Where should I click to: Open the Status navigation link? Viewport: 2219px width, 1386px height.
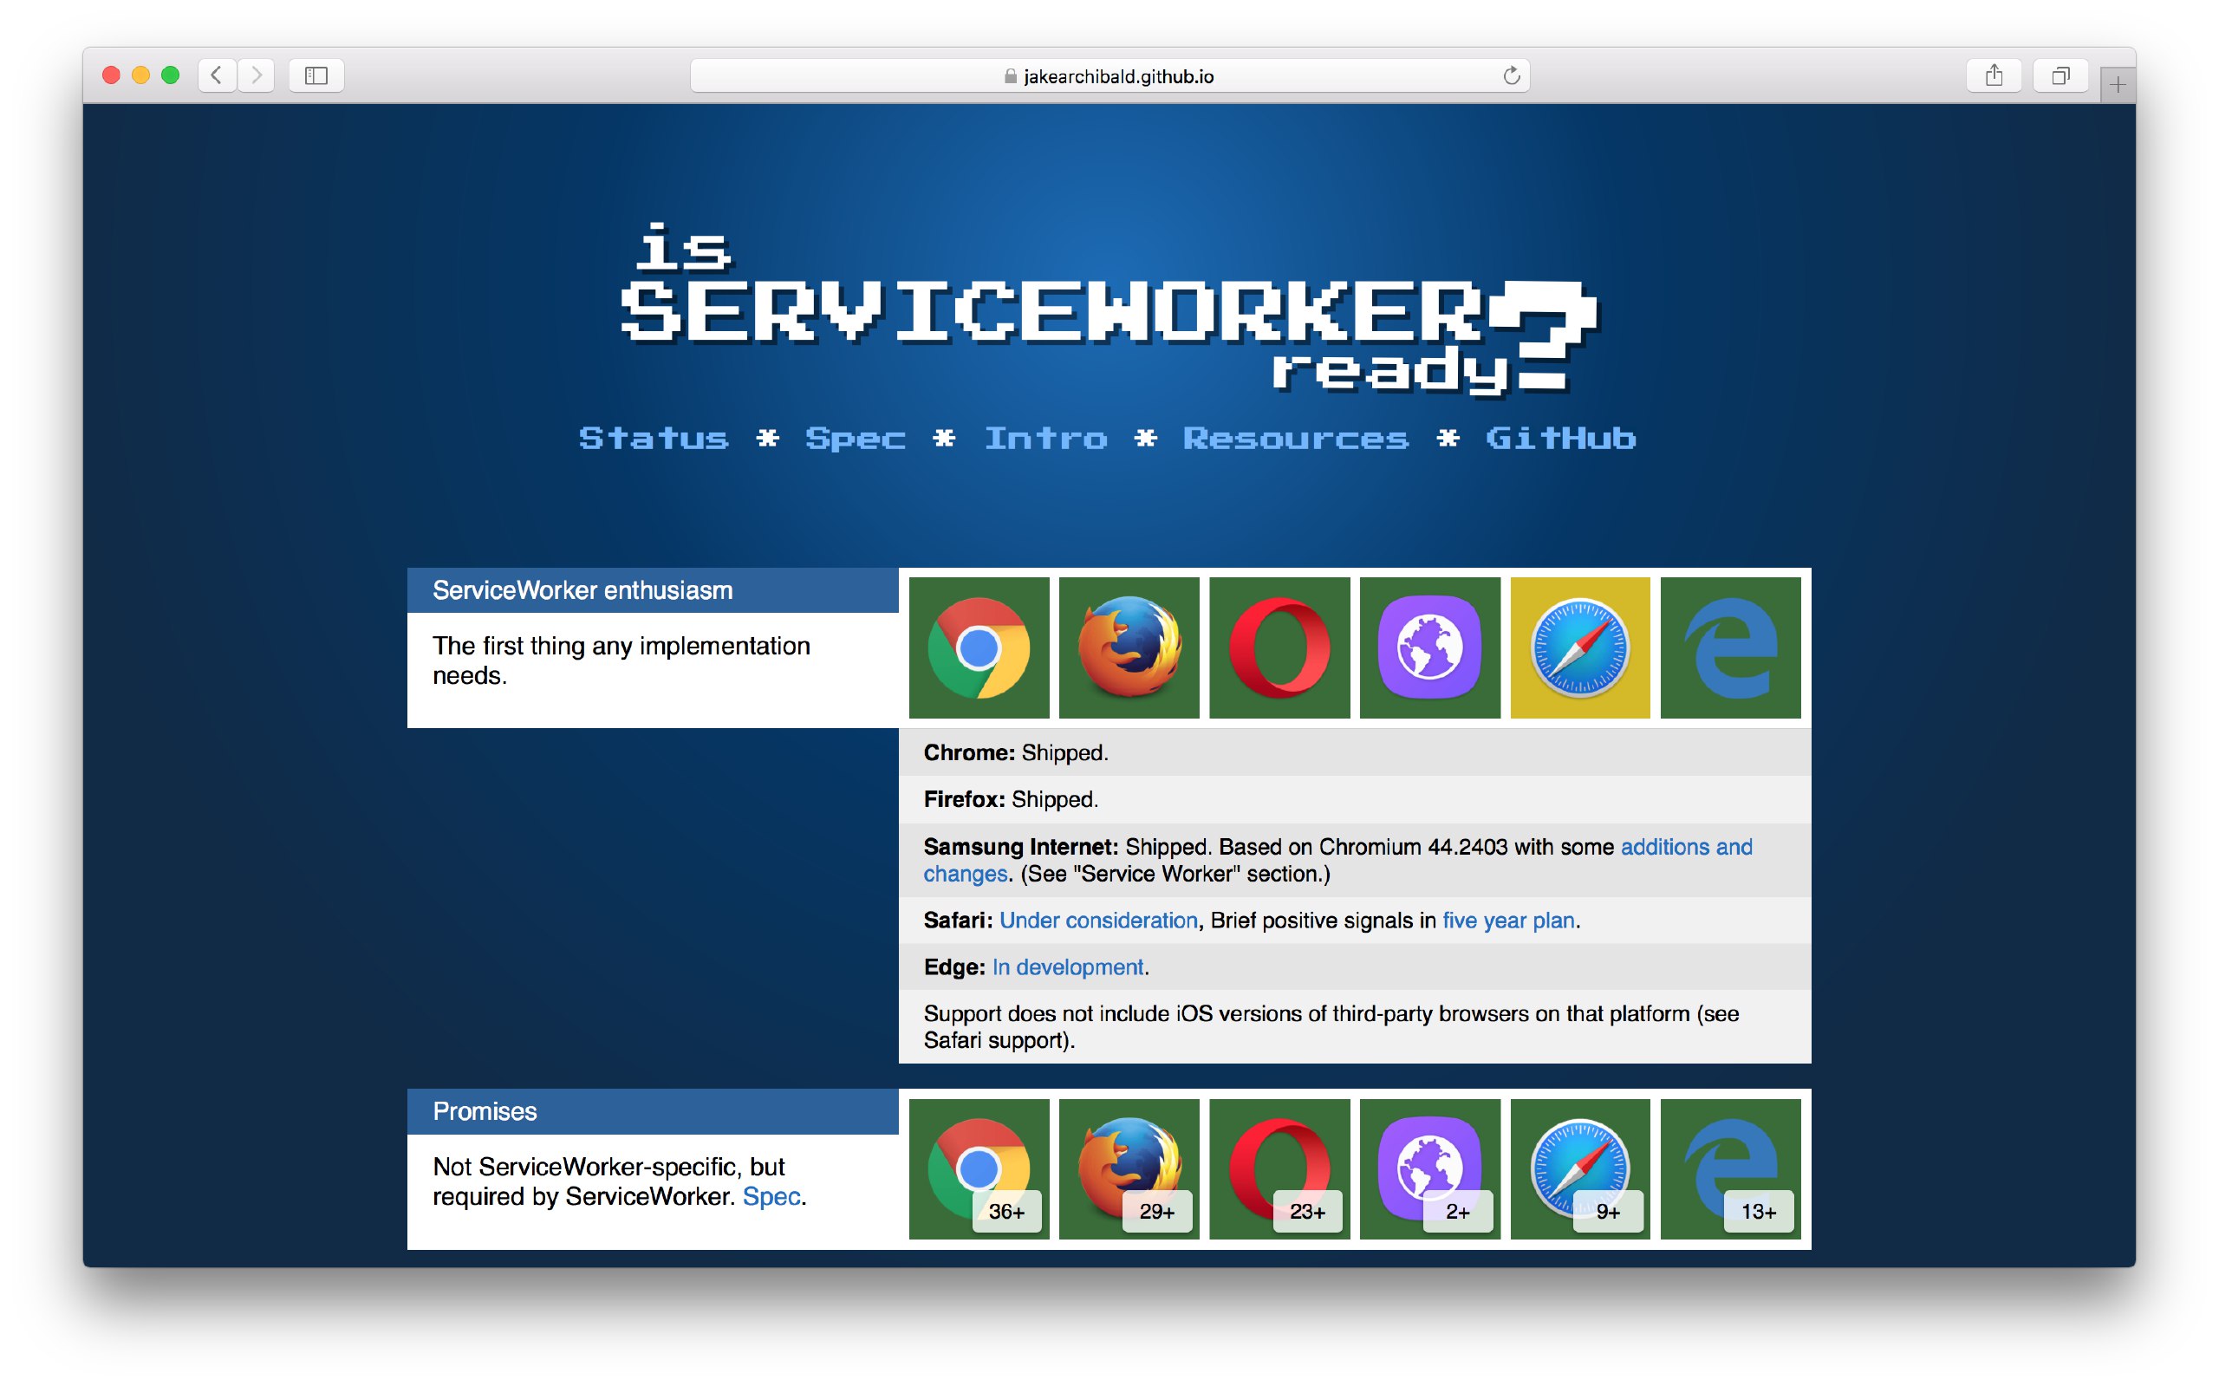click(654, 439)
